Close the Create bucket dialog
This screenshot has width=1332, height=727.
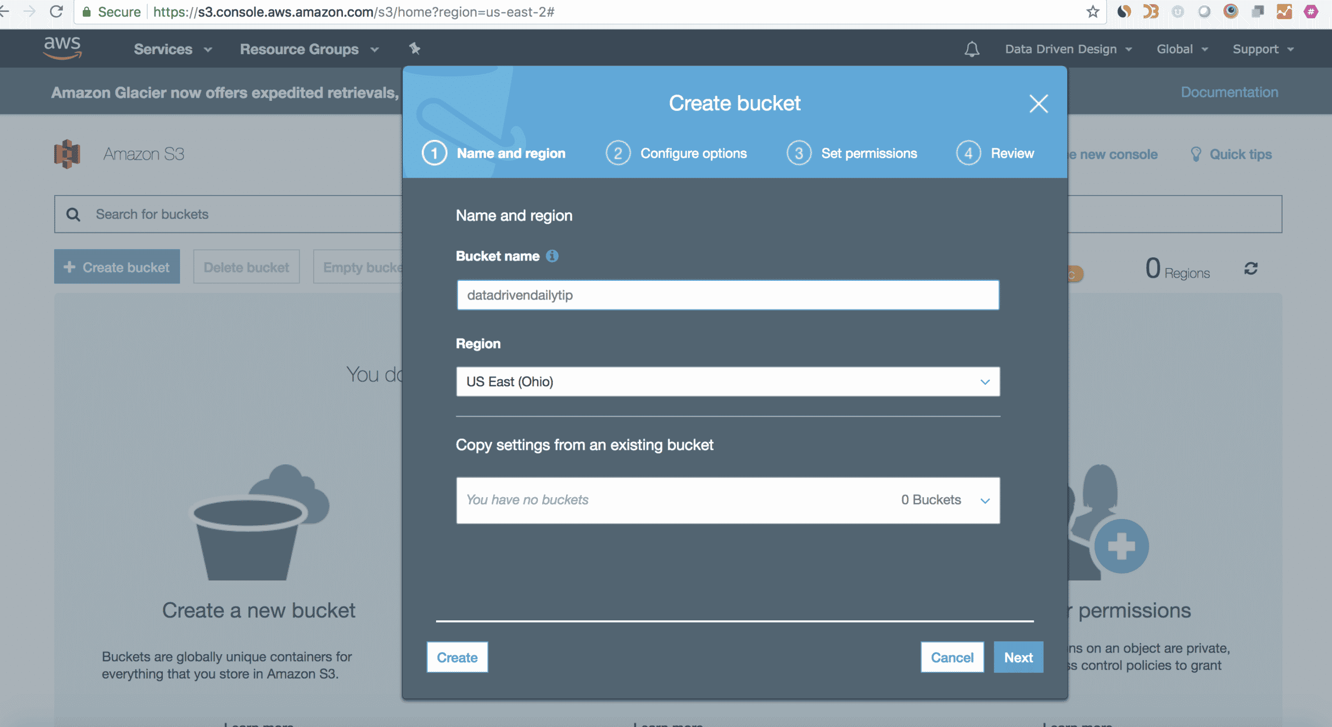(1039, 103)
